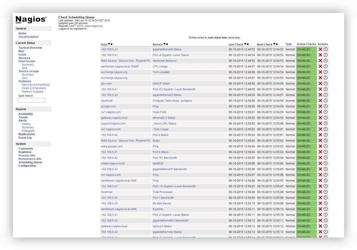This screenshot has height=250, width=357.
Task: Disable checks for Total Processes on localhost
Action: coord(320,192)
